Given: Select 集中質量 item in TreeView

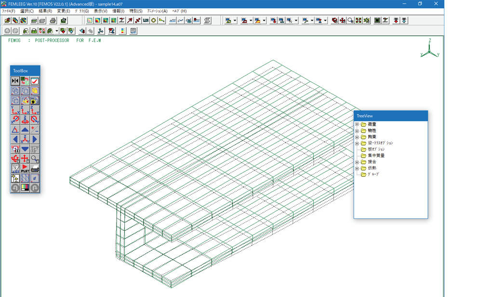Looking at the screenshot, I should 376,155.
